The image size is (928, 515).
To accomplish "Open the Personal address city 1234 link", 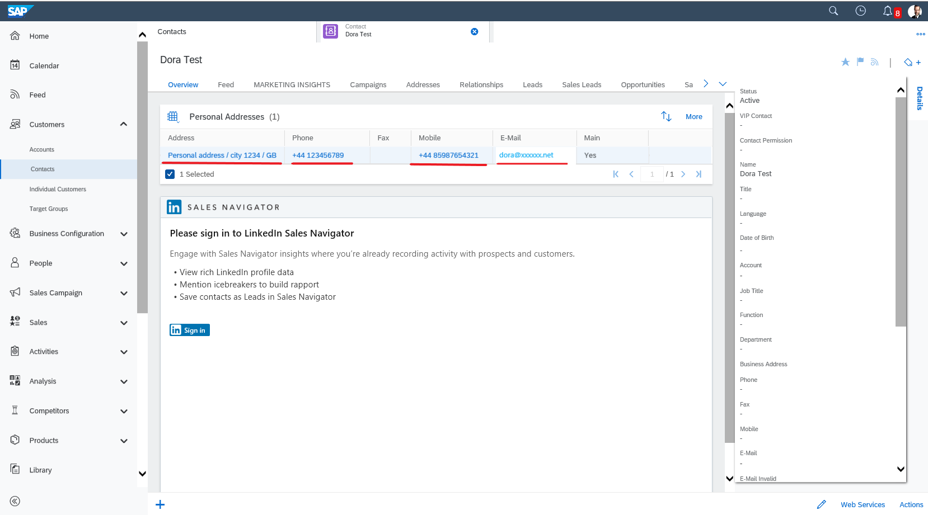I will coord(222,155).
